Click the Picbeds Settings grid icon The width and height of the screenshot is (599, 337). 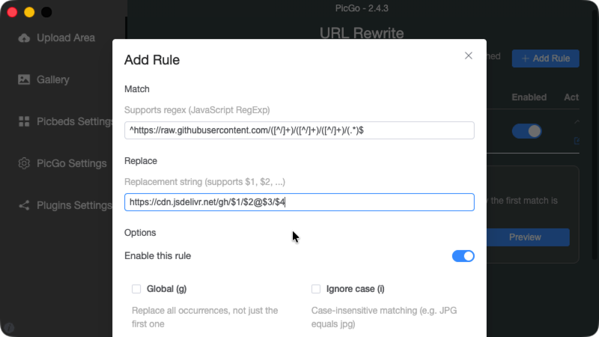click(x=24, y=121)
